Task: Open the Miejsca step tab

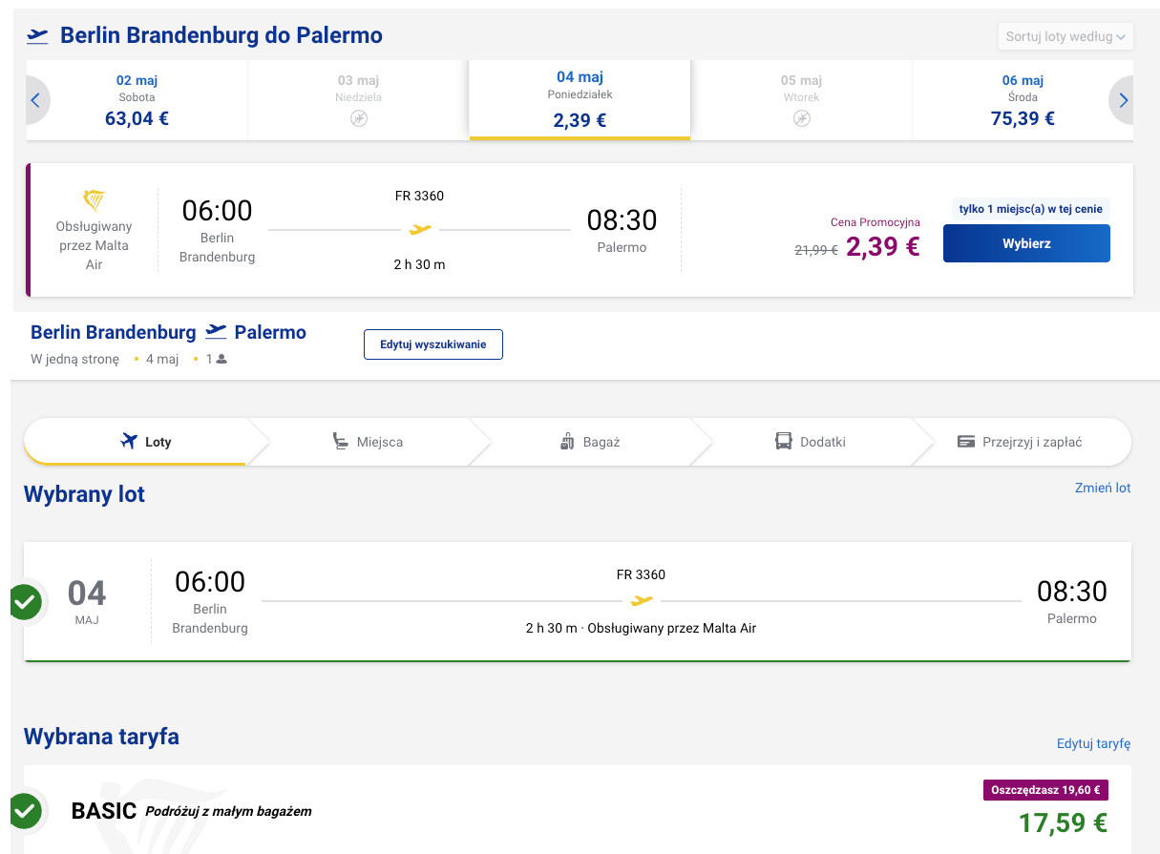Action: click(368, 442)
